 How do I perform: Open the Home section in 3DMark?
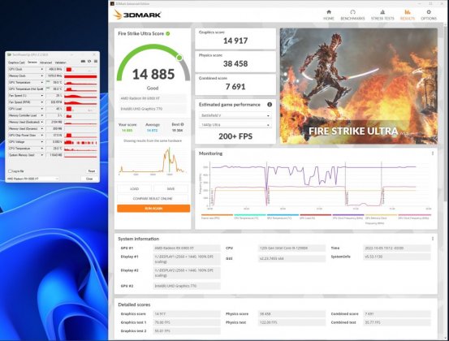coord(329,15)
